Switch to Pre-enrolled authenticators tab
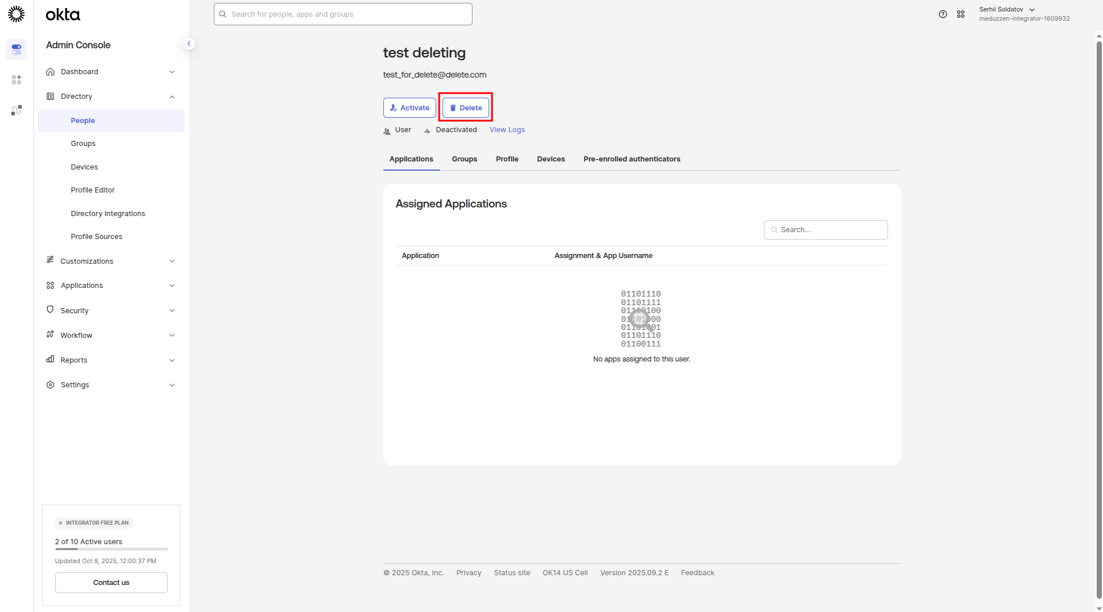Viewport: 1103px width, 612px height. pos(632,159)
